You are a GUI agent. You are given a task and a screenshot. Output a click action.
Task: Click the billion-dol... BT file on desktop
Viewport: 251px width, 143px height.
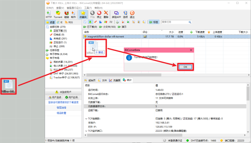[x=8, y=86]
